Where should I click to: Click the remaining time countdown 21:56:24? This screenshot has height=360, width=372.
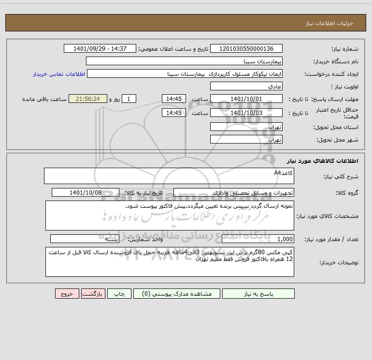click(88, 99)
